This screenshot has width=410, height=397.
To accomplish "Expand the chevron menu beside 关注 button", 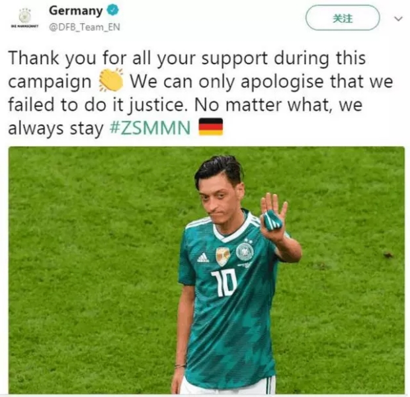I will [x=398, y=18].
